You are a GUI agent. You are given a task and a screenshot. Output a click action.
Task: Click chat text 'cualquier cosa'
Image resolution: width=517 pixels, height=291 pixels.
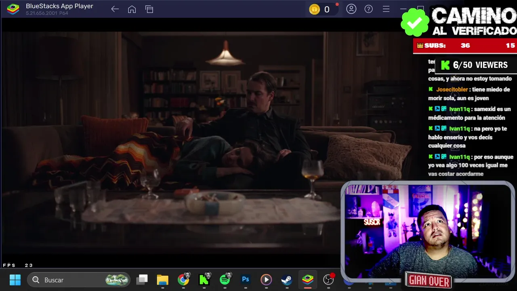pos(447,146)
